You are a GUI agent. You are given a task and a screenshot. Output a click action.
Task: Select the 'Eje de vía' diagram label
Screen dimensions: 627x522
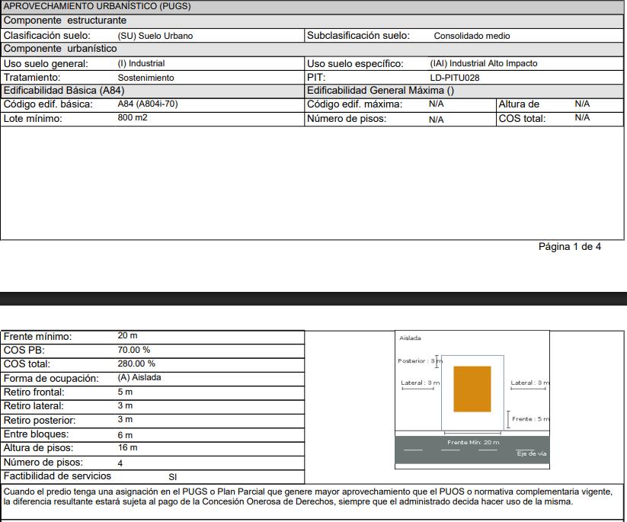pos(531,454)
